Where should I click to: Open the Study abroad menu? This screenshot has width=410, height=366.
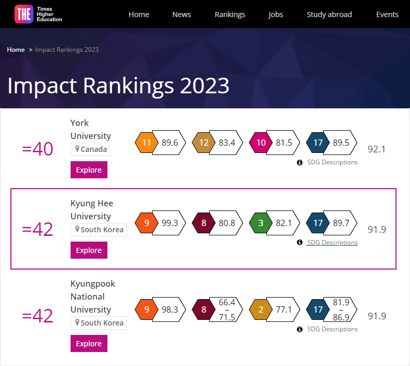pyautogui.click(x=329, y=15)
